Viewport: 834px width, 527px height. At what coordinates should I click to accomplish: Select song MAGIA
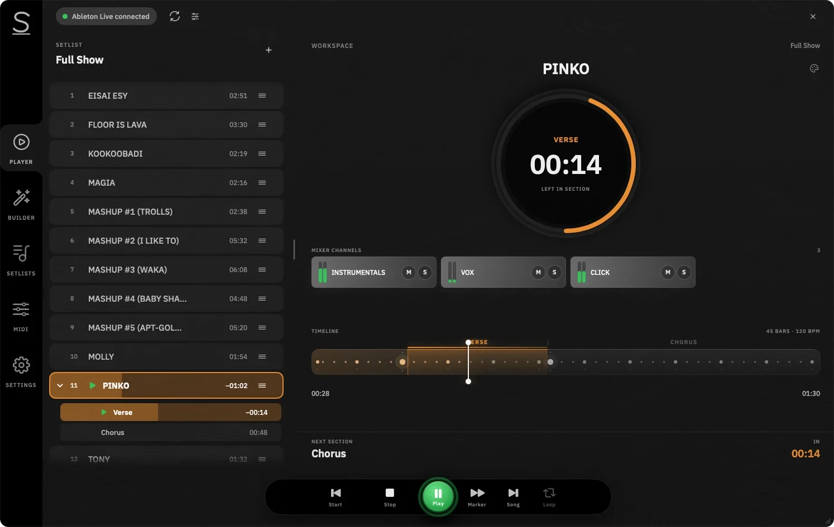click(166, 183)
